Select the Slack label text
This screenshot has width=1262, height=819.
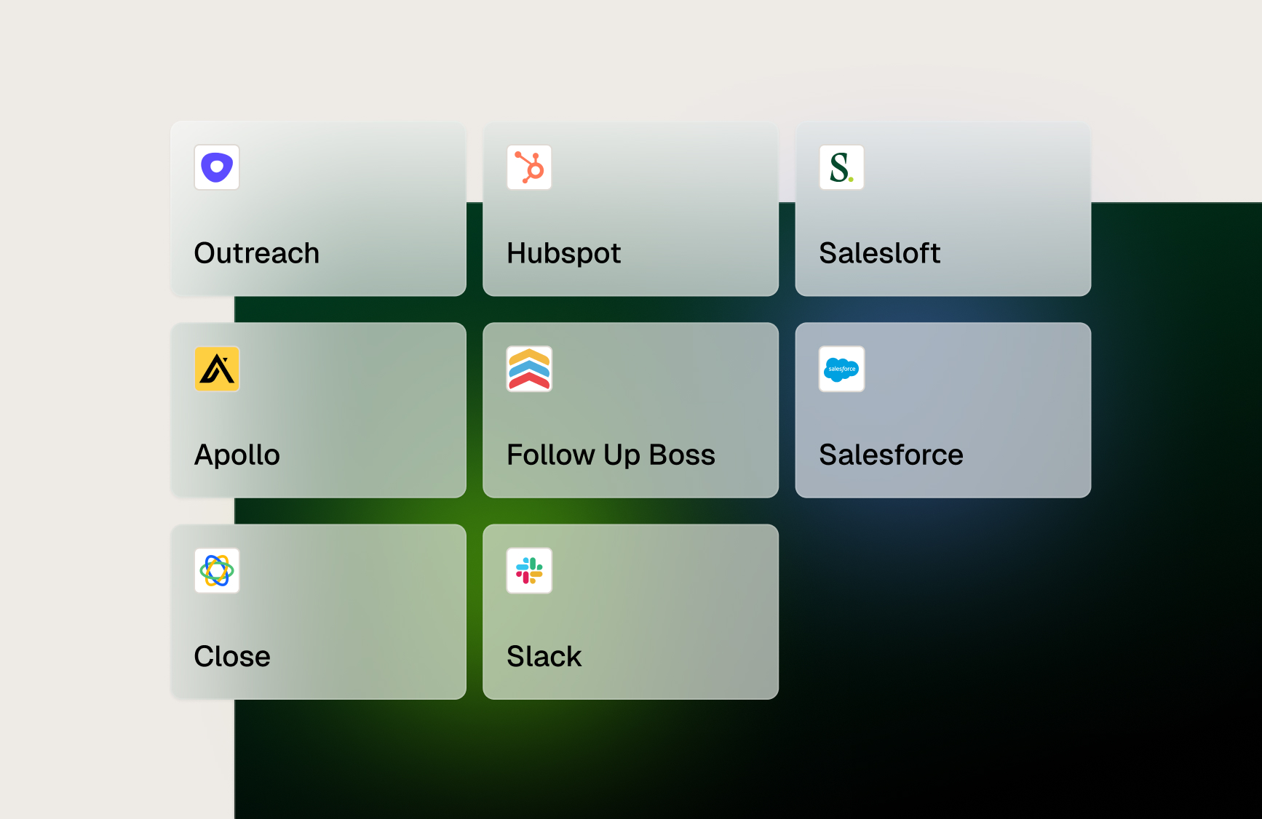[x=544, y=656]
